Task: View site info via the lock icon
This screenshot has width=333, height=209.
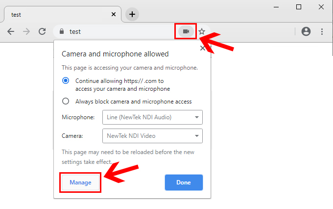Action: coord(62,31)
